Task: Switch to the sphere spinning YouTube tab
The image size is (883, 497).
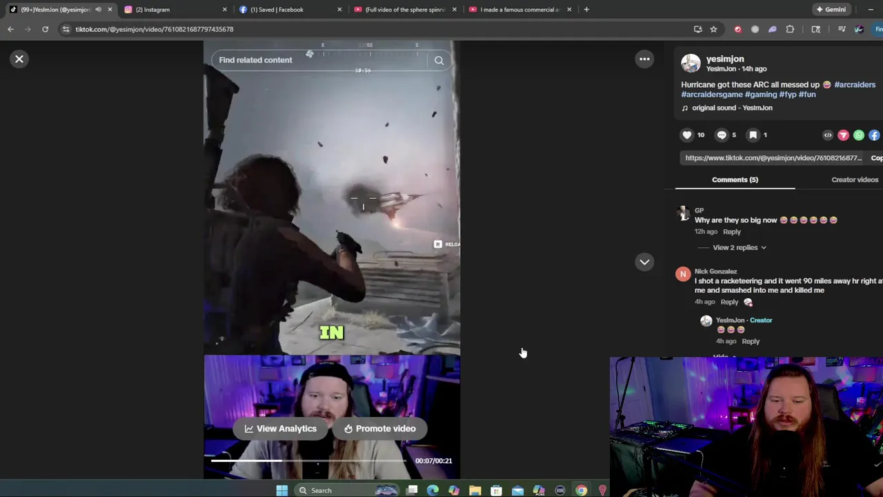Action: pyautogui.click(x=405, y=10)
